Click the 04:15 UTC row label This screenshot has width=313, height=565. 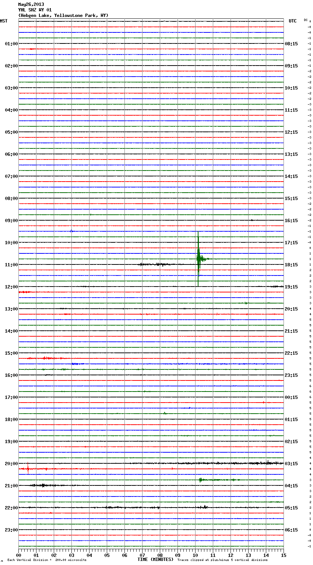[291, 486]
